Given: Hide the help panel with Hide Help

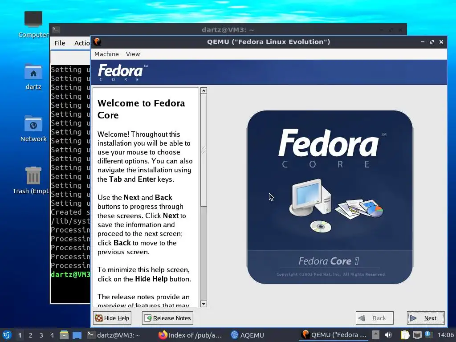Looking at the screenshot, I should point(112,318).
